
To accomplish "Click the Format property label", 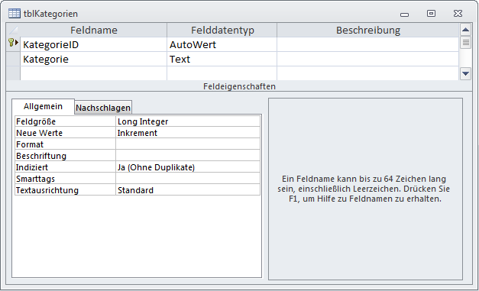I will (66, 144).
